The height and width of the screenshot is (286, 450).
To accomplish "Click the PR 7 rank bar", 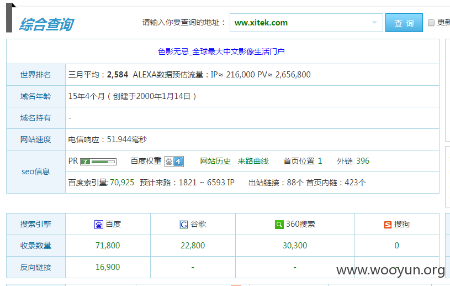I will (98, 162).
